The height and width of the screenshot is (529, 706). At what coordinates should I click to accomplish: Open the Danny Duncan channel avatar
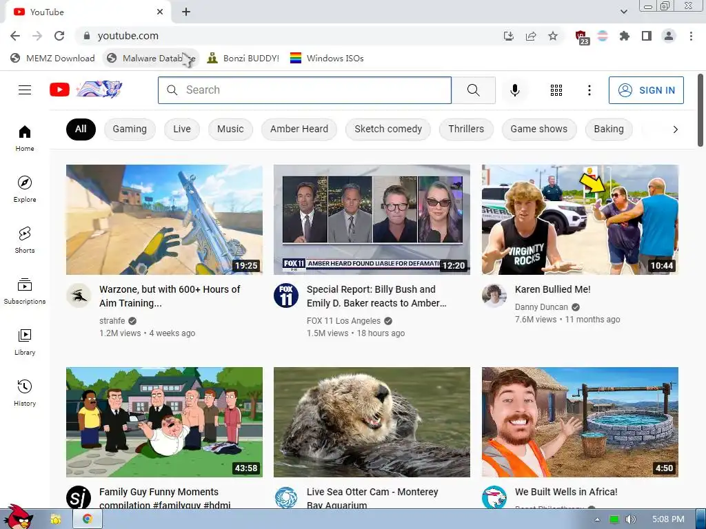[494, 295]
